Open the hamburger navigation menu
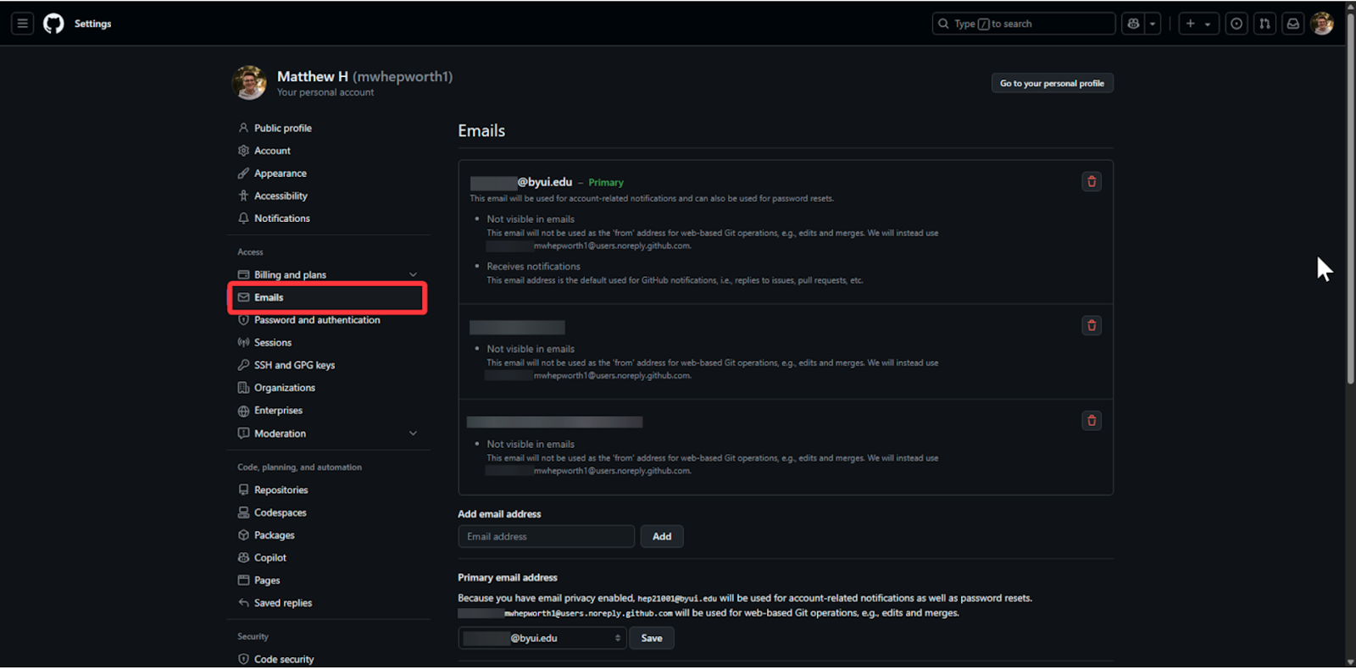 coord(23,24)
